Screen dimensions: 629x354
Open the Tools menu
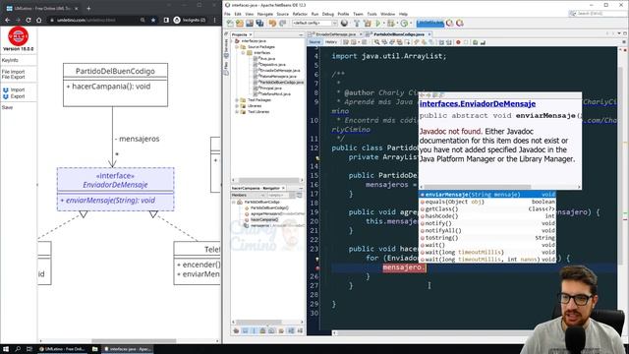372,14
